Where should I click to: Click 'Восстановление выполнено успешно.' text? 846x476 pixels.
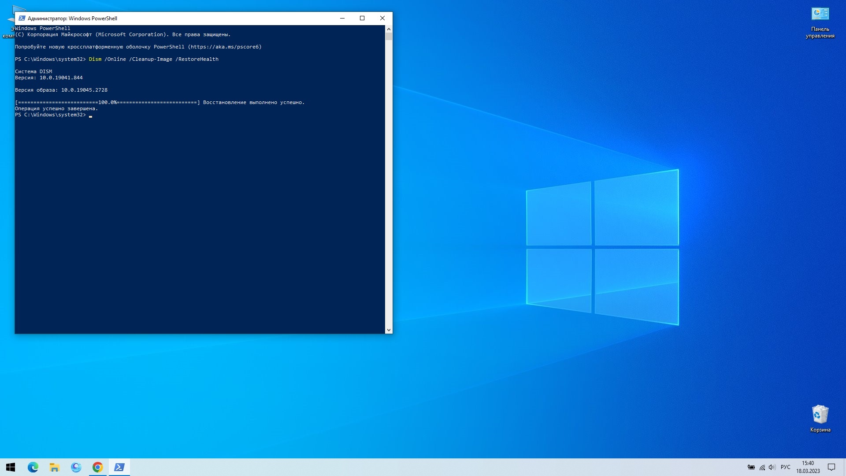point(254,102)
